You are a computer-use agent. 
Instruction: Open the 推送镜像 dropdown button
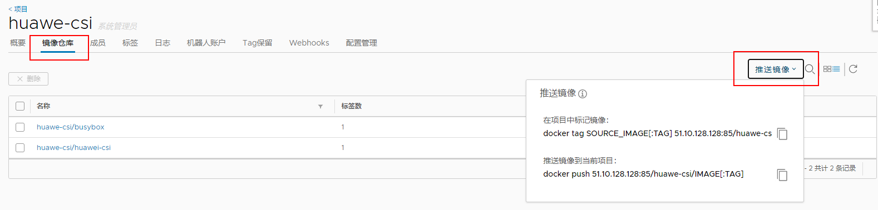[776, 69]
